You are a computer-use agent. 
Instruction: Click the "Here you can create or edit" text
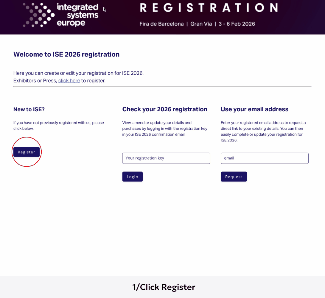click(x=78, y=73)
